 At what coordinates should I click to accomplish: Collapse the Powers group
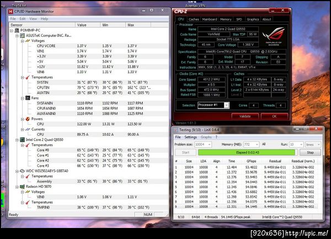[x=23, y=119]
